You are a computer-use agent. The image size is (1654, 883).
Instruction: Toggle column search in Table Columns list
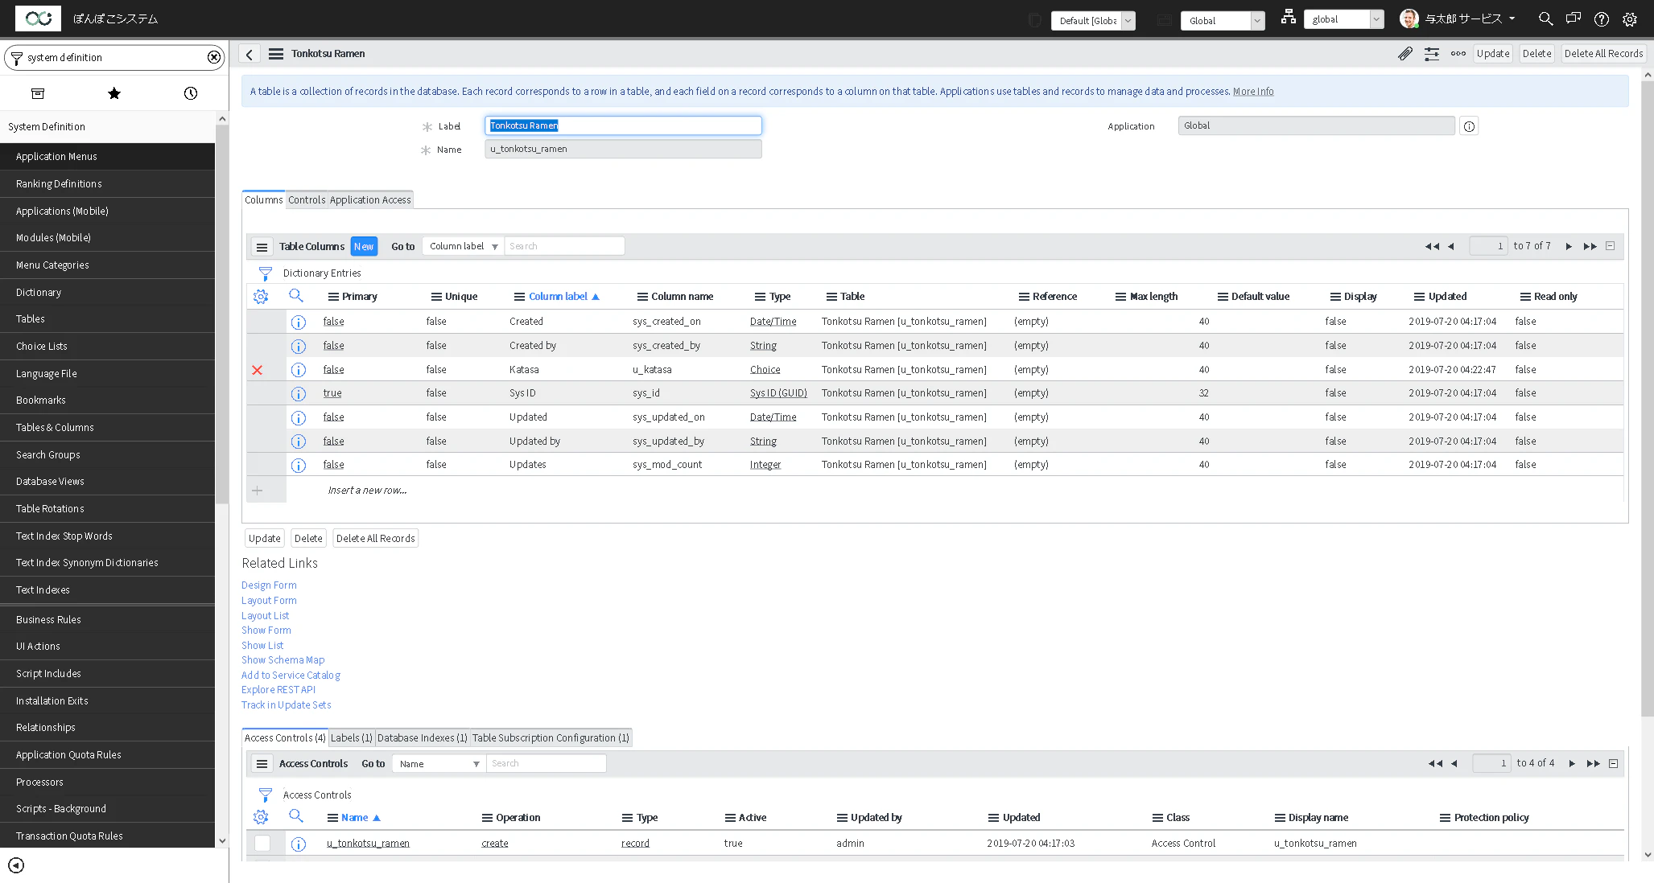(x=296, y=296)
